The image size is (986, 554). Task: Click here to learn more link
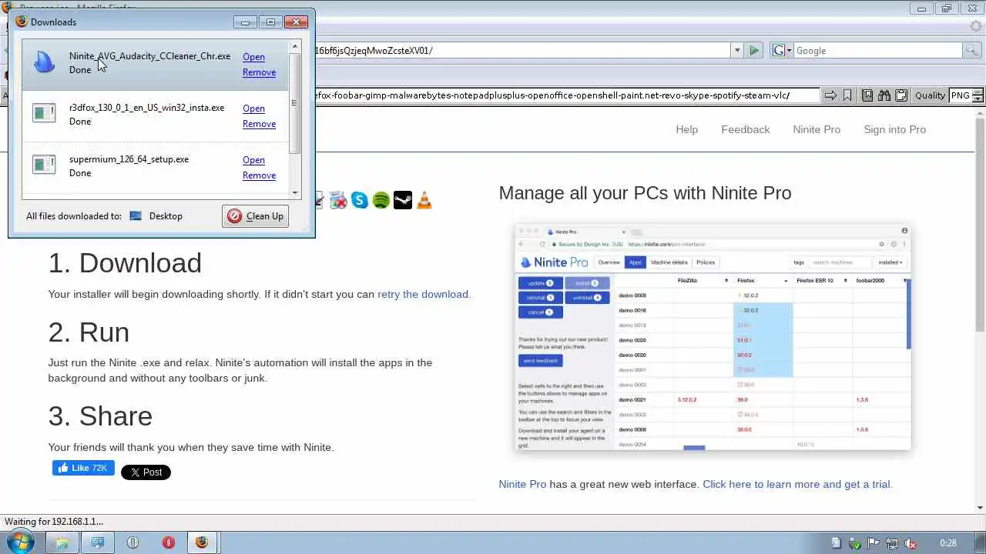click(x=797, y=484)
